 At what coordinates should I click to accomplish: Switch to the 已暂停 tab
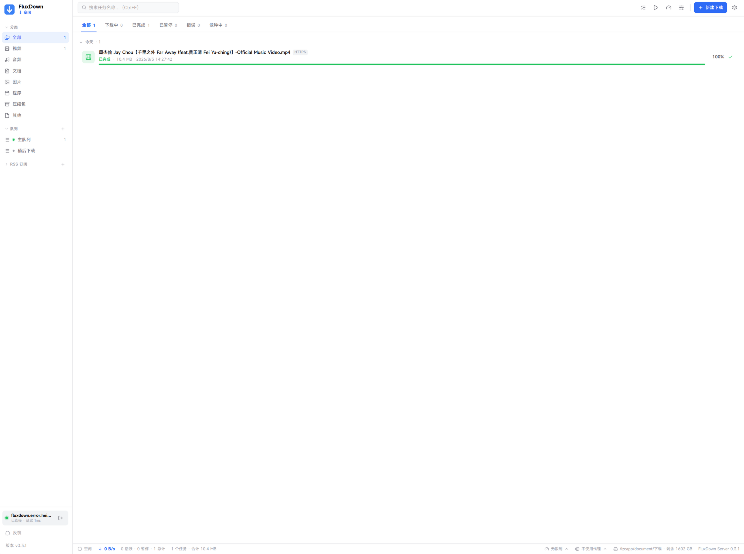(x=168, y=25)
